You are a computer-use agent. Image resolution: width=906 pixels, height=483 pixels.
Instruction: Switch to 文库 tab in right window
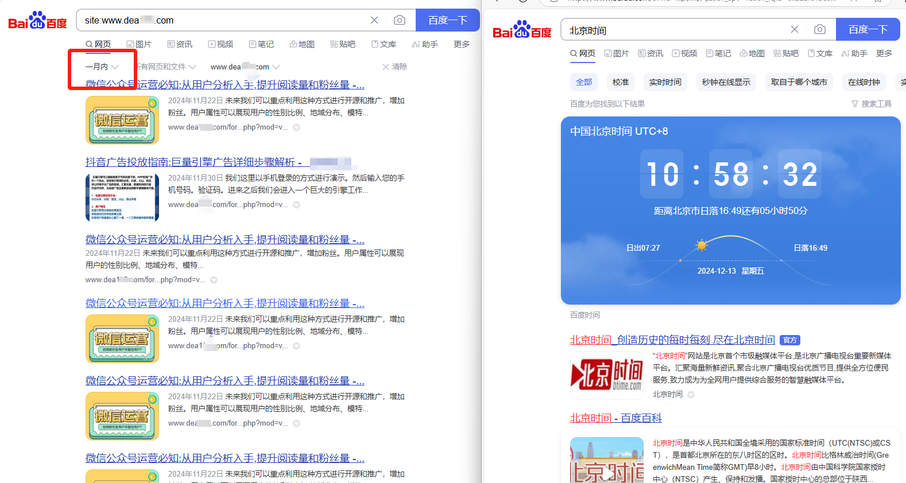[820, 53]
